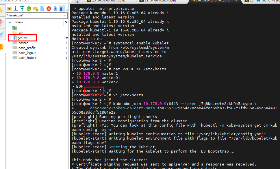Viewport: 280px width, 169px height.
Task: Select the .bash_history file
Action: tap(25, 58)
